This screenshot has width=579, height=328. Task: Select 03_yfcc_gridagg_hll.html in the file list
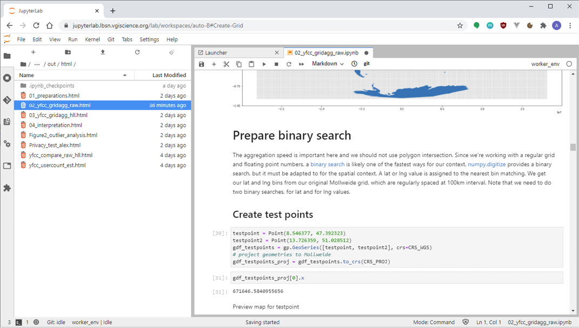click(x=58, y=115)
